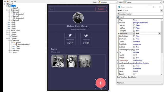164x92 pixels.
Task: Toggle the akRight checkbox
Action: [134, 31]
